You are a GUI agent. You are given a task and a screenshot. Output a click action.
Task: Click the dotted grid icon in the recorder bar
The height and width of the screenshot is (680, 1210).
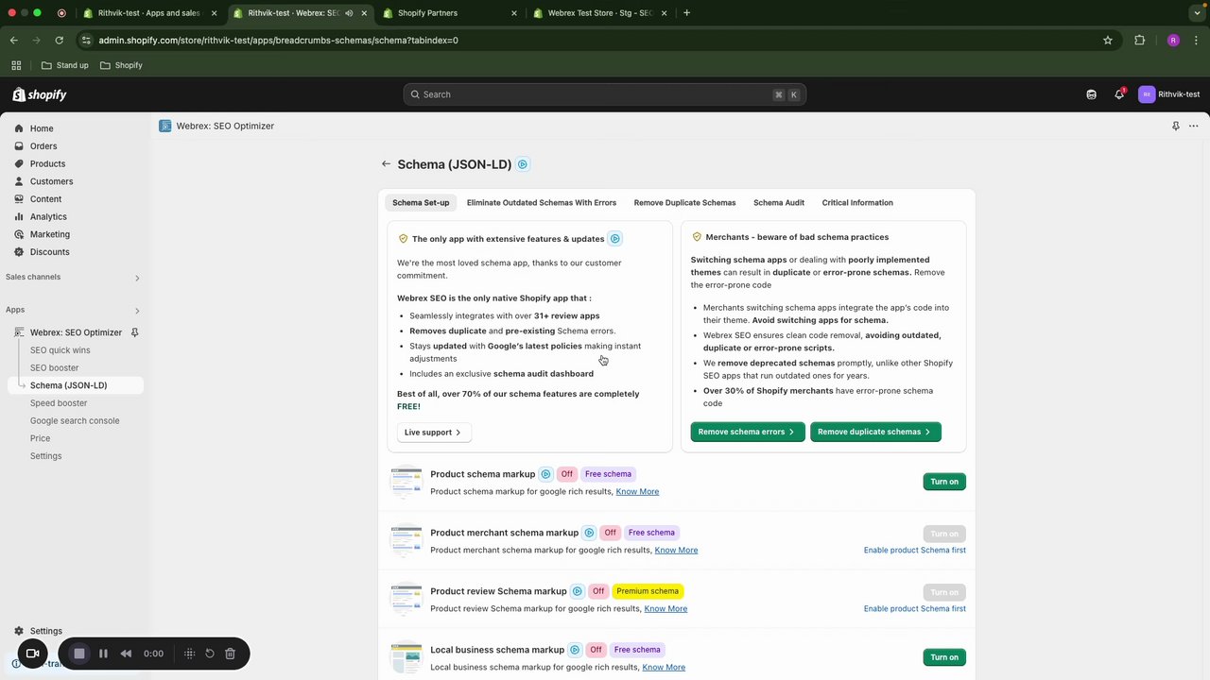[189, 654]
